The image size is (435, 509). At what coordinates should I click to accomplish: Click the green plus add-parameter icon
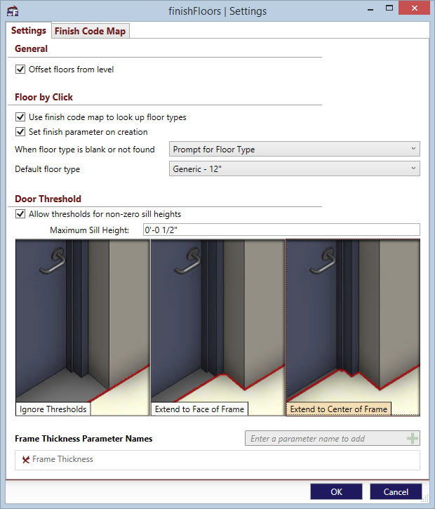point(413,439)
